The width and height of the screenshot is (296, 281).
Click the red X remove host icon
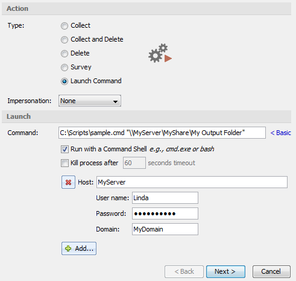(x=68, y=182)
